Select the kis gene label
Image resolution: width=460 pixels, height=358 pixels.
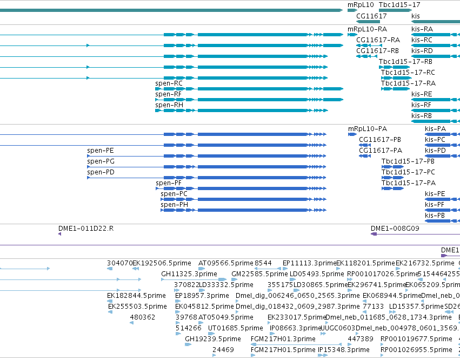[416, 16]
